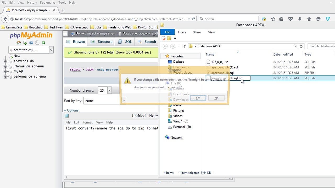Click the Firefox back arrow button

pos(5,19)
